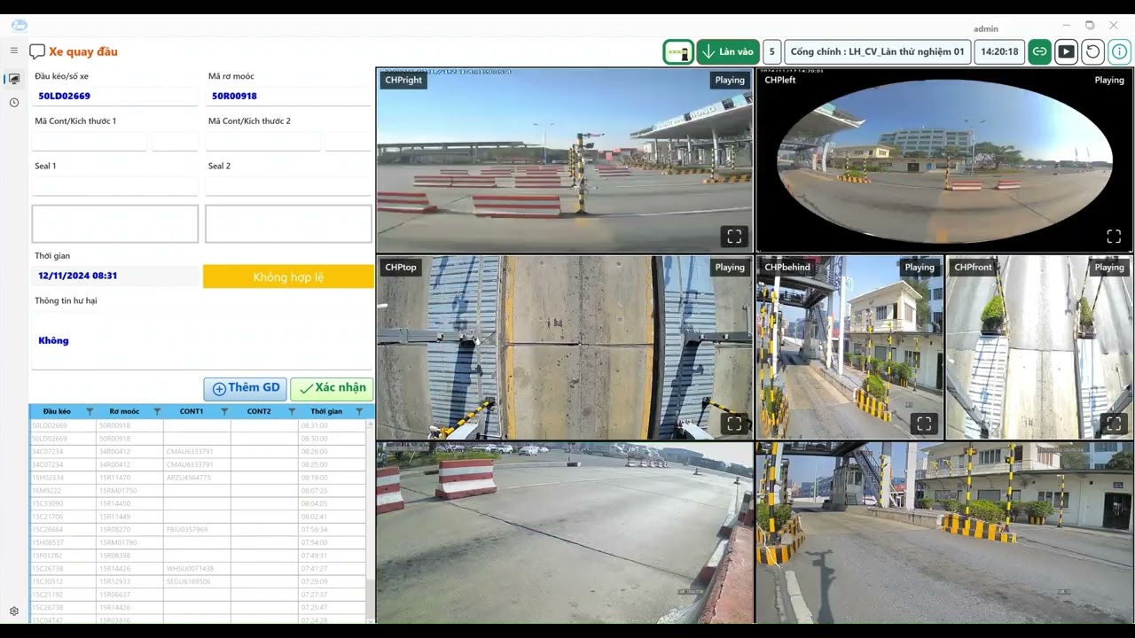Click Playing status on CHPleft feed
Viewport: 1135px width, 638px height.
click(x=1109, y=80)
